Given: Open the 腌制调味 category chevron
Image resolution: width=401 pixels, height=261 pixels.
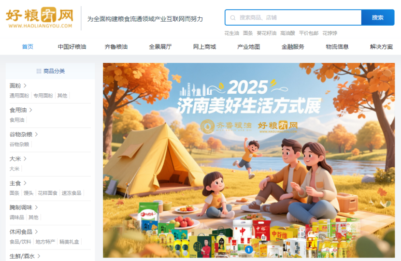Looking at the screenshot, I should (36, 207).
